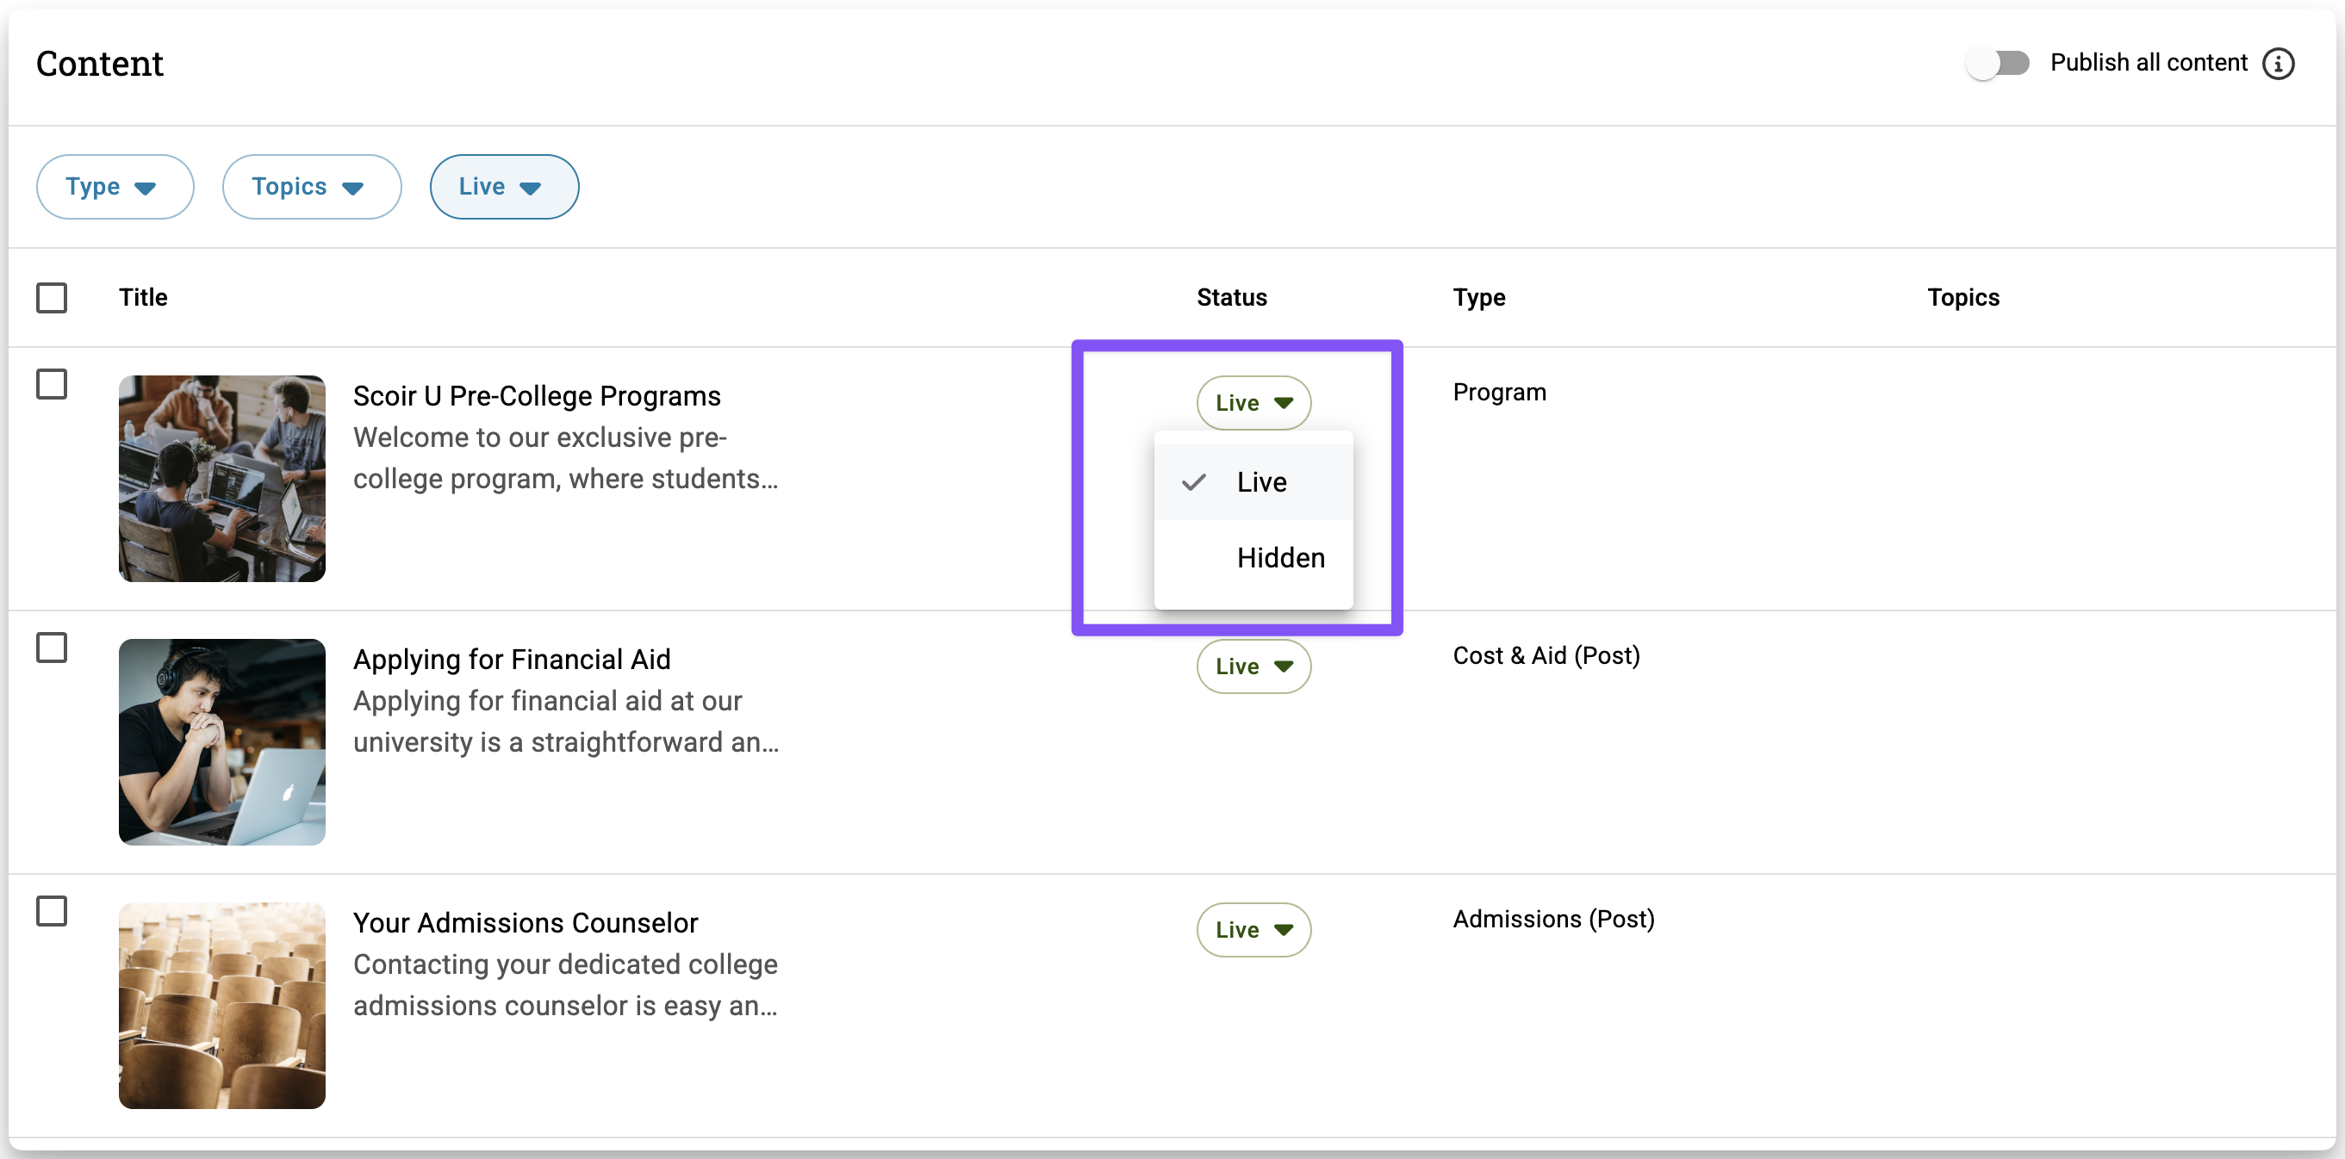Tick the Applying for Financial Aid checkbox
2345x1159 pixels.
[52, 648]
